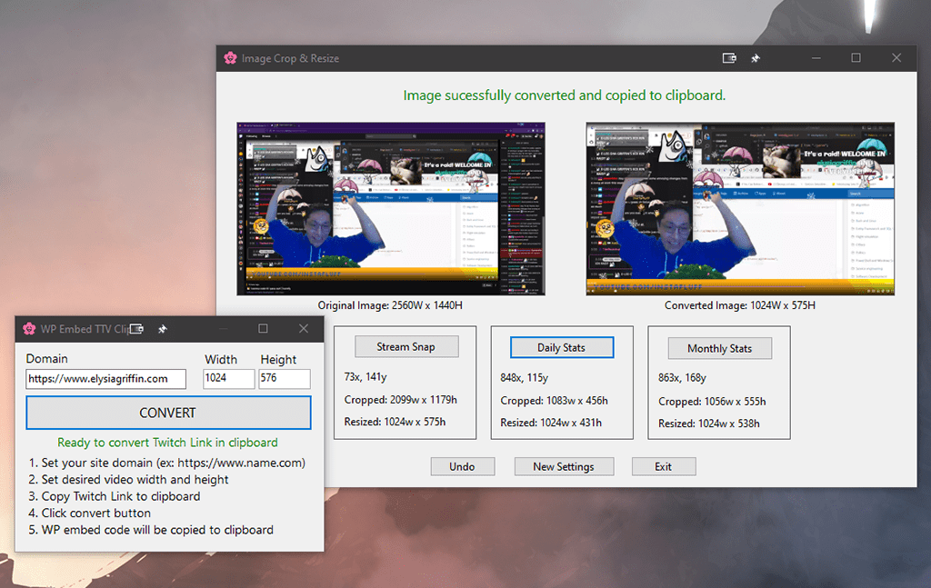Click the '848x, 115y' value under Daily Stats

tap(525, 377)
